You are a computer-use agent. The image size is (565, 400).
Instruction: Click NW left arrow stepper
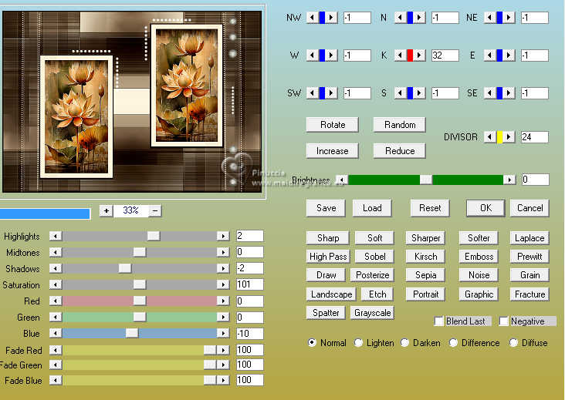click(312, 17)
